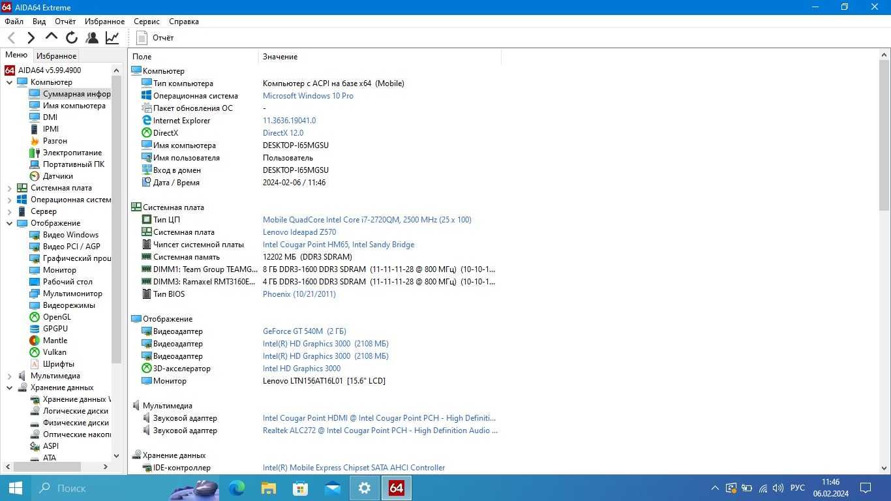Open the Избранное menu in the menu bar
Image resolution: width=891 pixels, height=501 pixels.
[x=104, y=22]
